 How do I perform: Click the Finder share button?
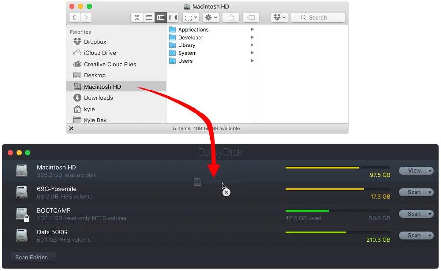[x=231, y=18]
